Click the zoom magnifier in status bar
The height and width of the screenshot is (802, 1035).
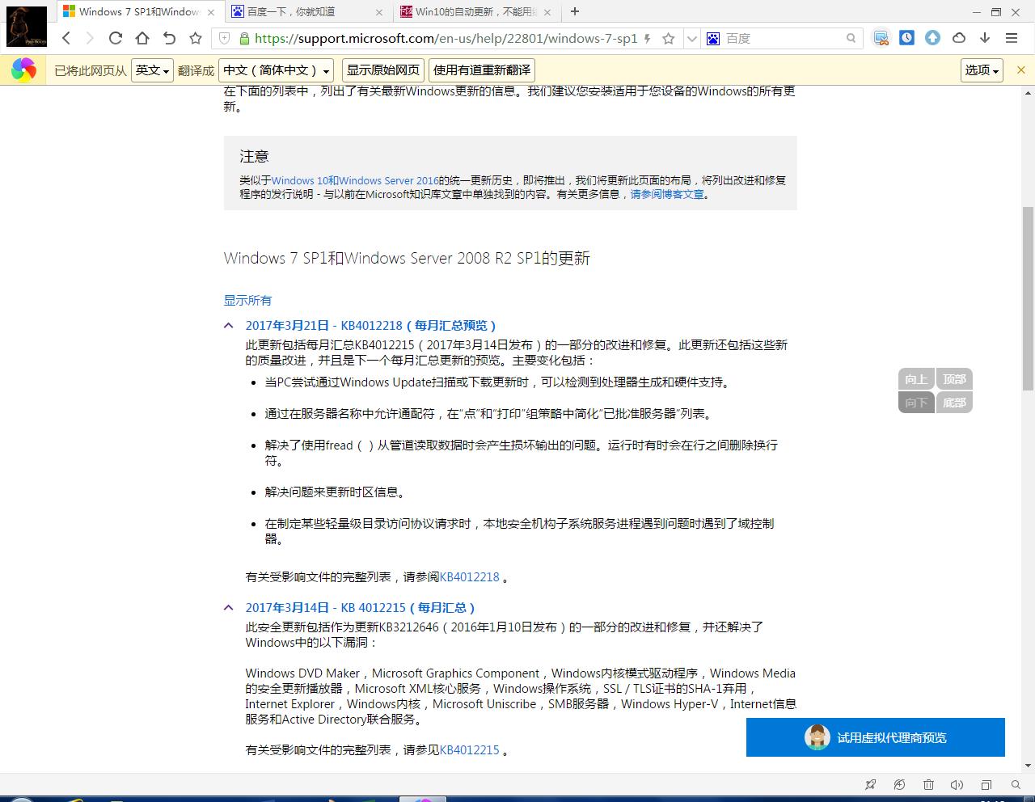[x=1016, y=784]
